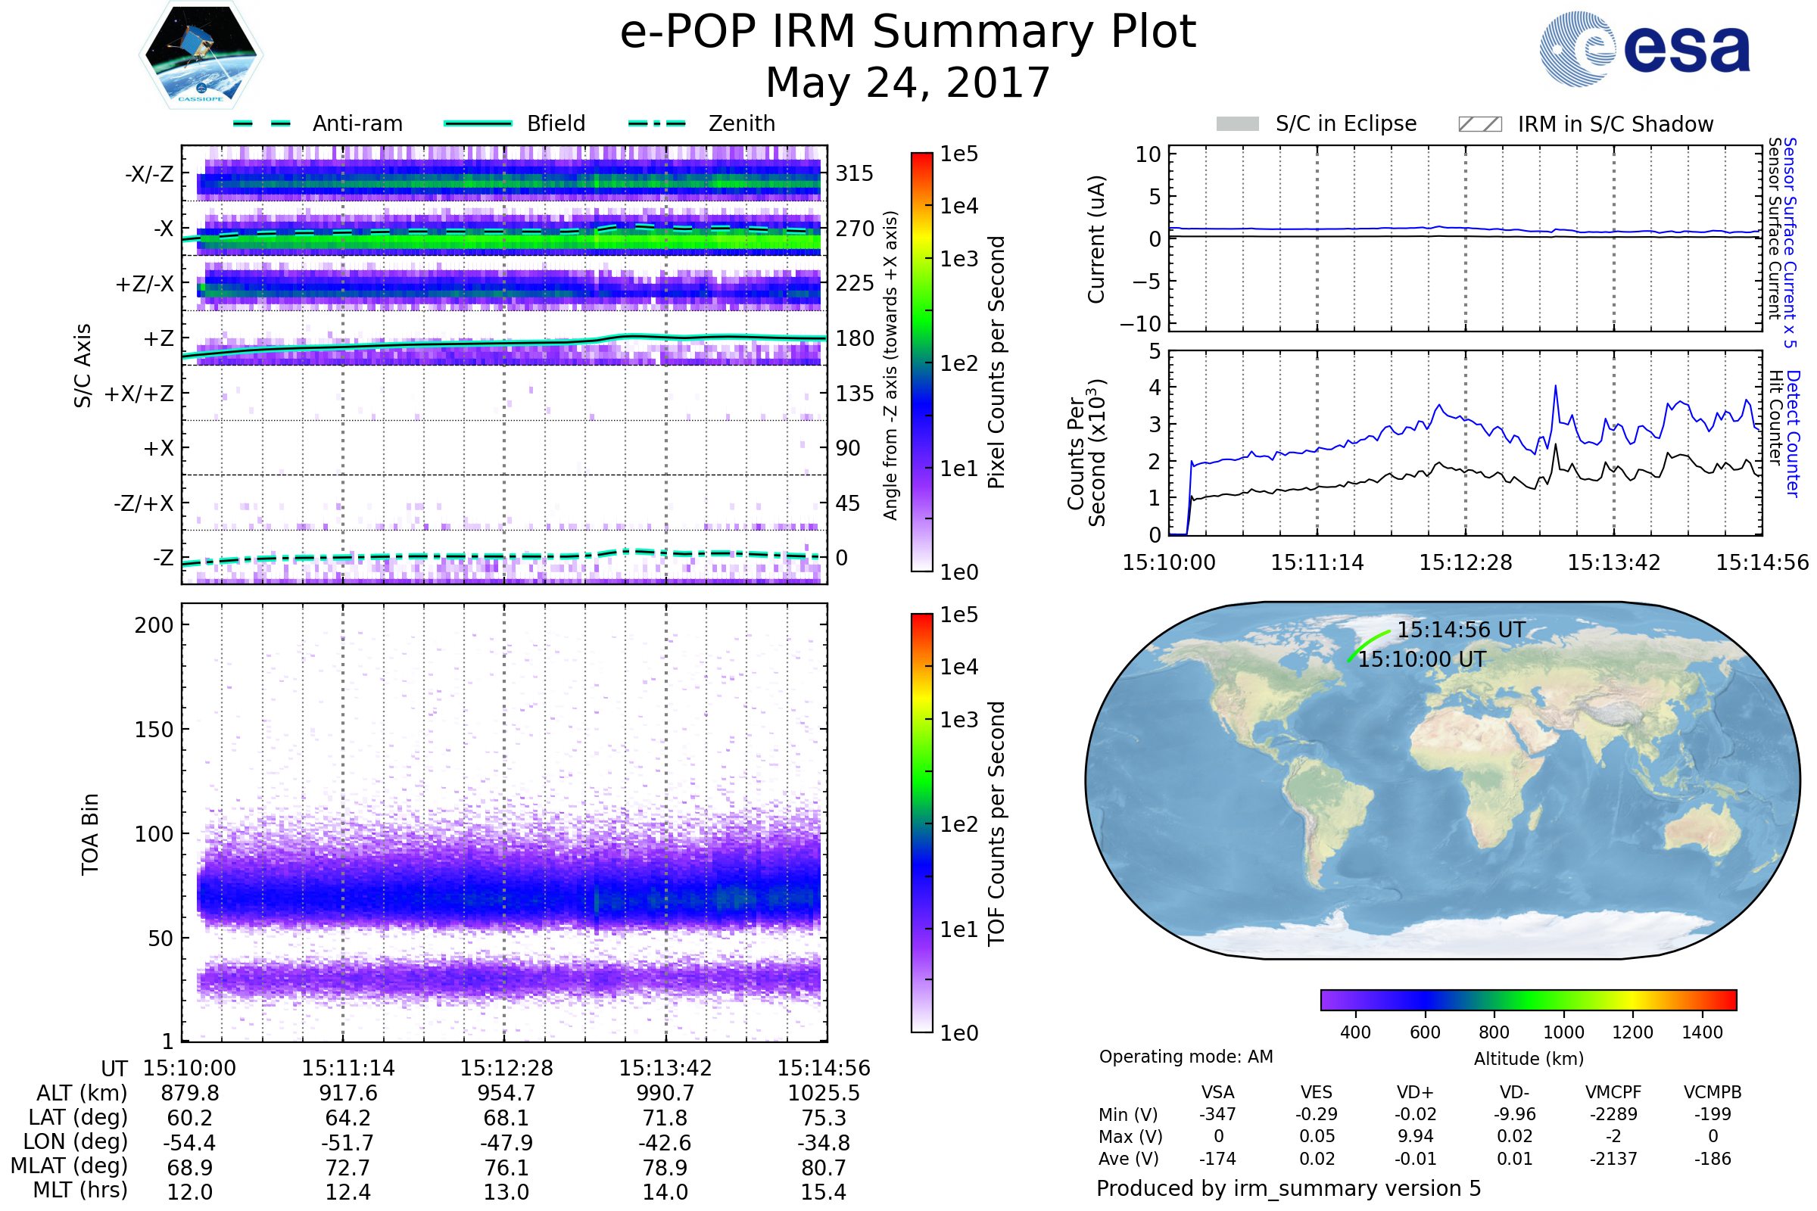This screenshot has width=1817, height=1211.
Task: Click the blue Detect Counter axis label
Action: [1793, 434]
